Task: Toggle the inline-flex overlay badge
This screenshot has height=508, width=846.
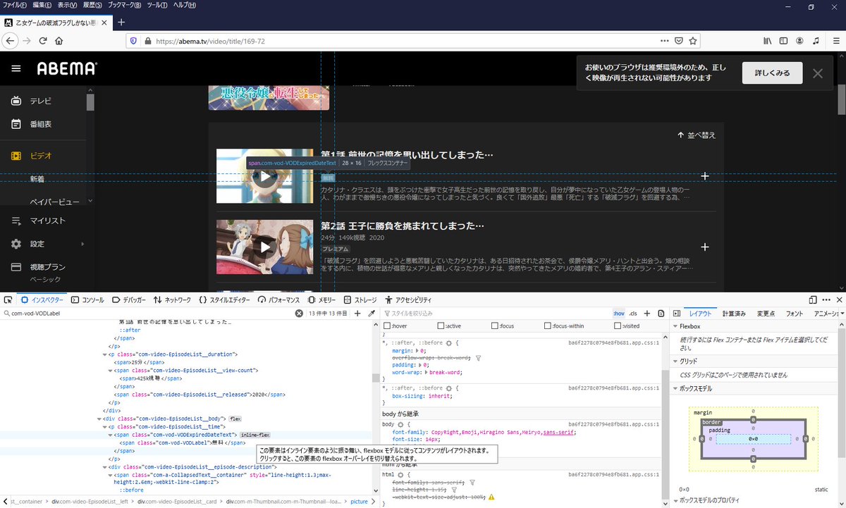Action: click(x=255, y=435)
